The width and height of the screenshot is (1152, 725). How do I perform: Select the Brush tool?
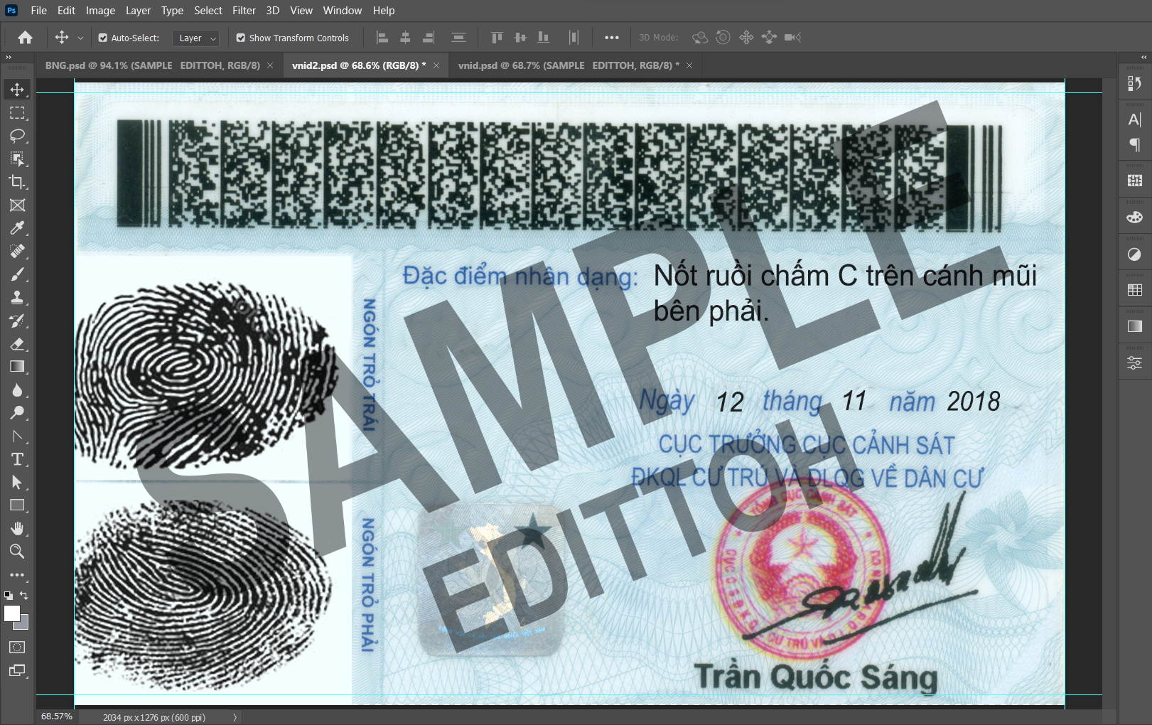(17, 274)
